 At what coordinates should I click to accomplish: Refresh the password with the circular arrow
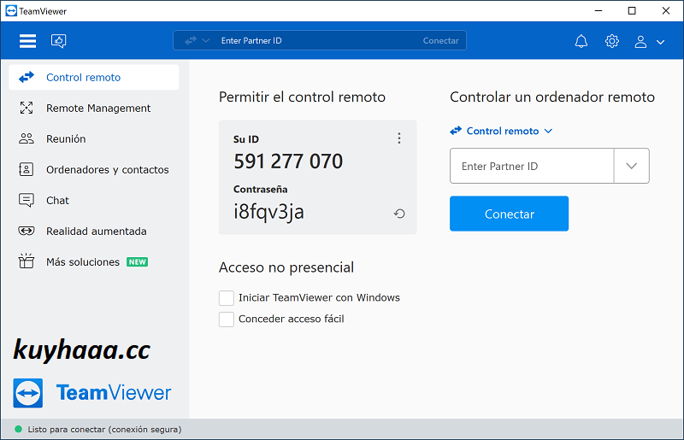399,214
